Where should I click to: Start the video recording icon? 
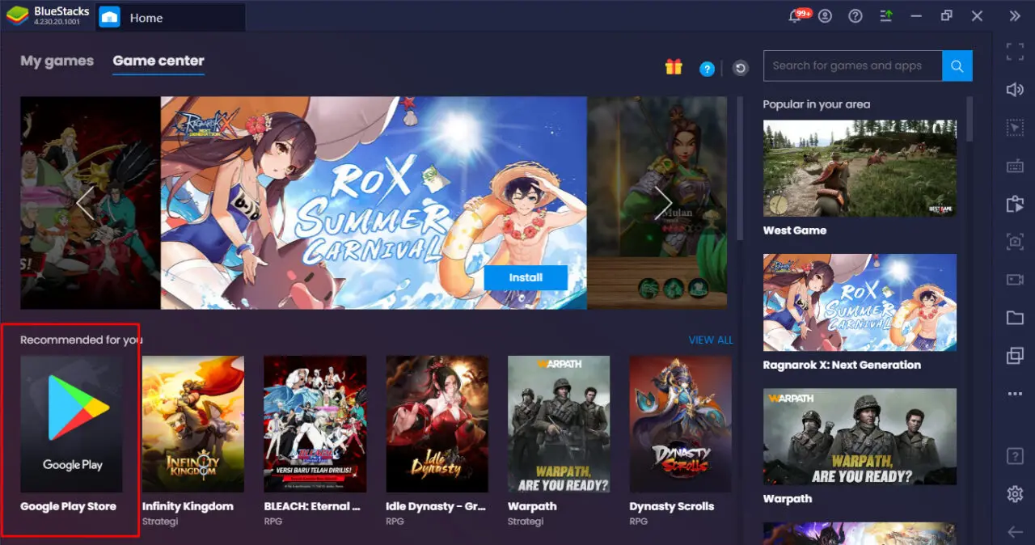click(1015, 280)
